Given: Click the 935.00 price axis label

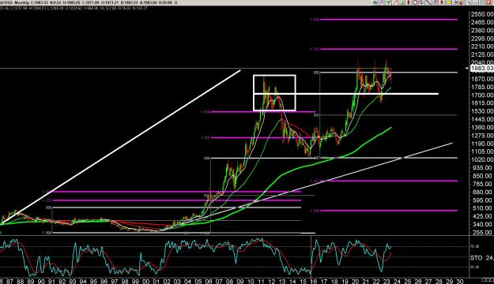Looking at the screenshot, I should pyautogui.click(x=482, y=167).
